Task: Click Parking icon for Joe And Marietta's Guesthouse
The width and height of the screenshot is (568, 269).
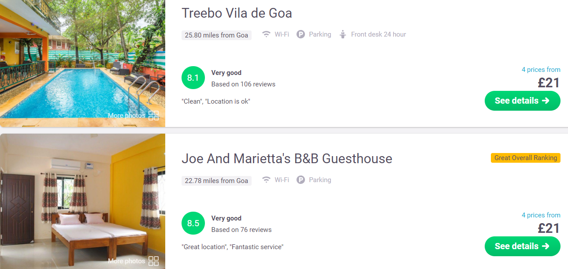Action: click(x=301, y=180)
